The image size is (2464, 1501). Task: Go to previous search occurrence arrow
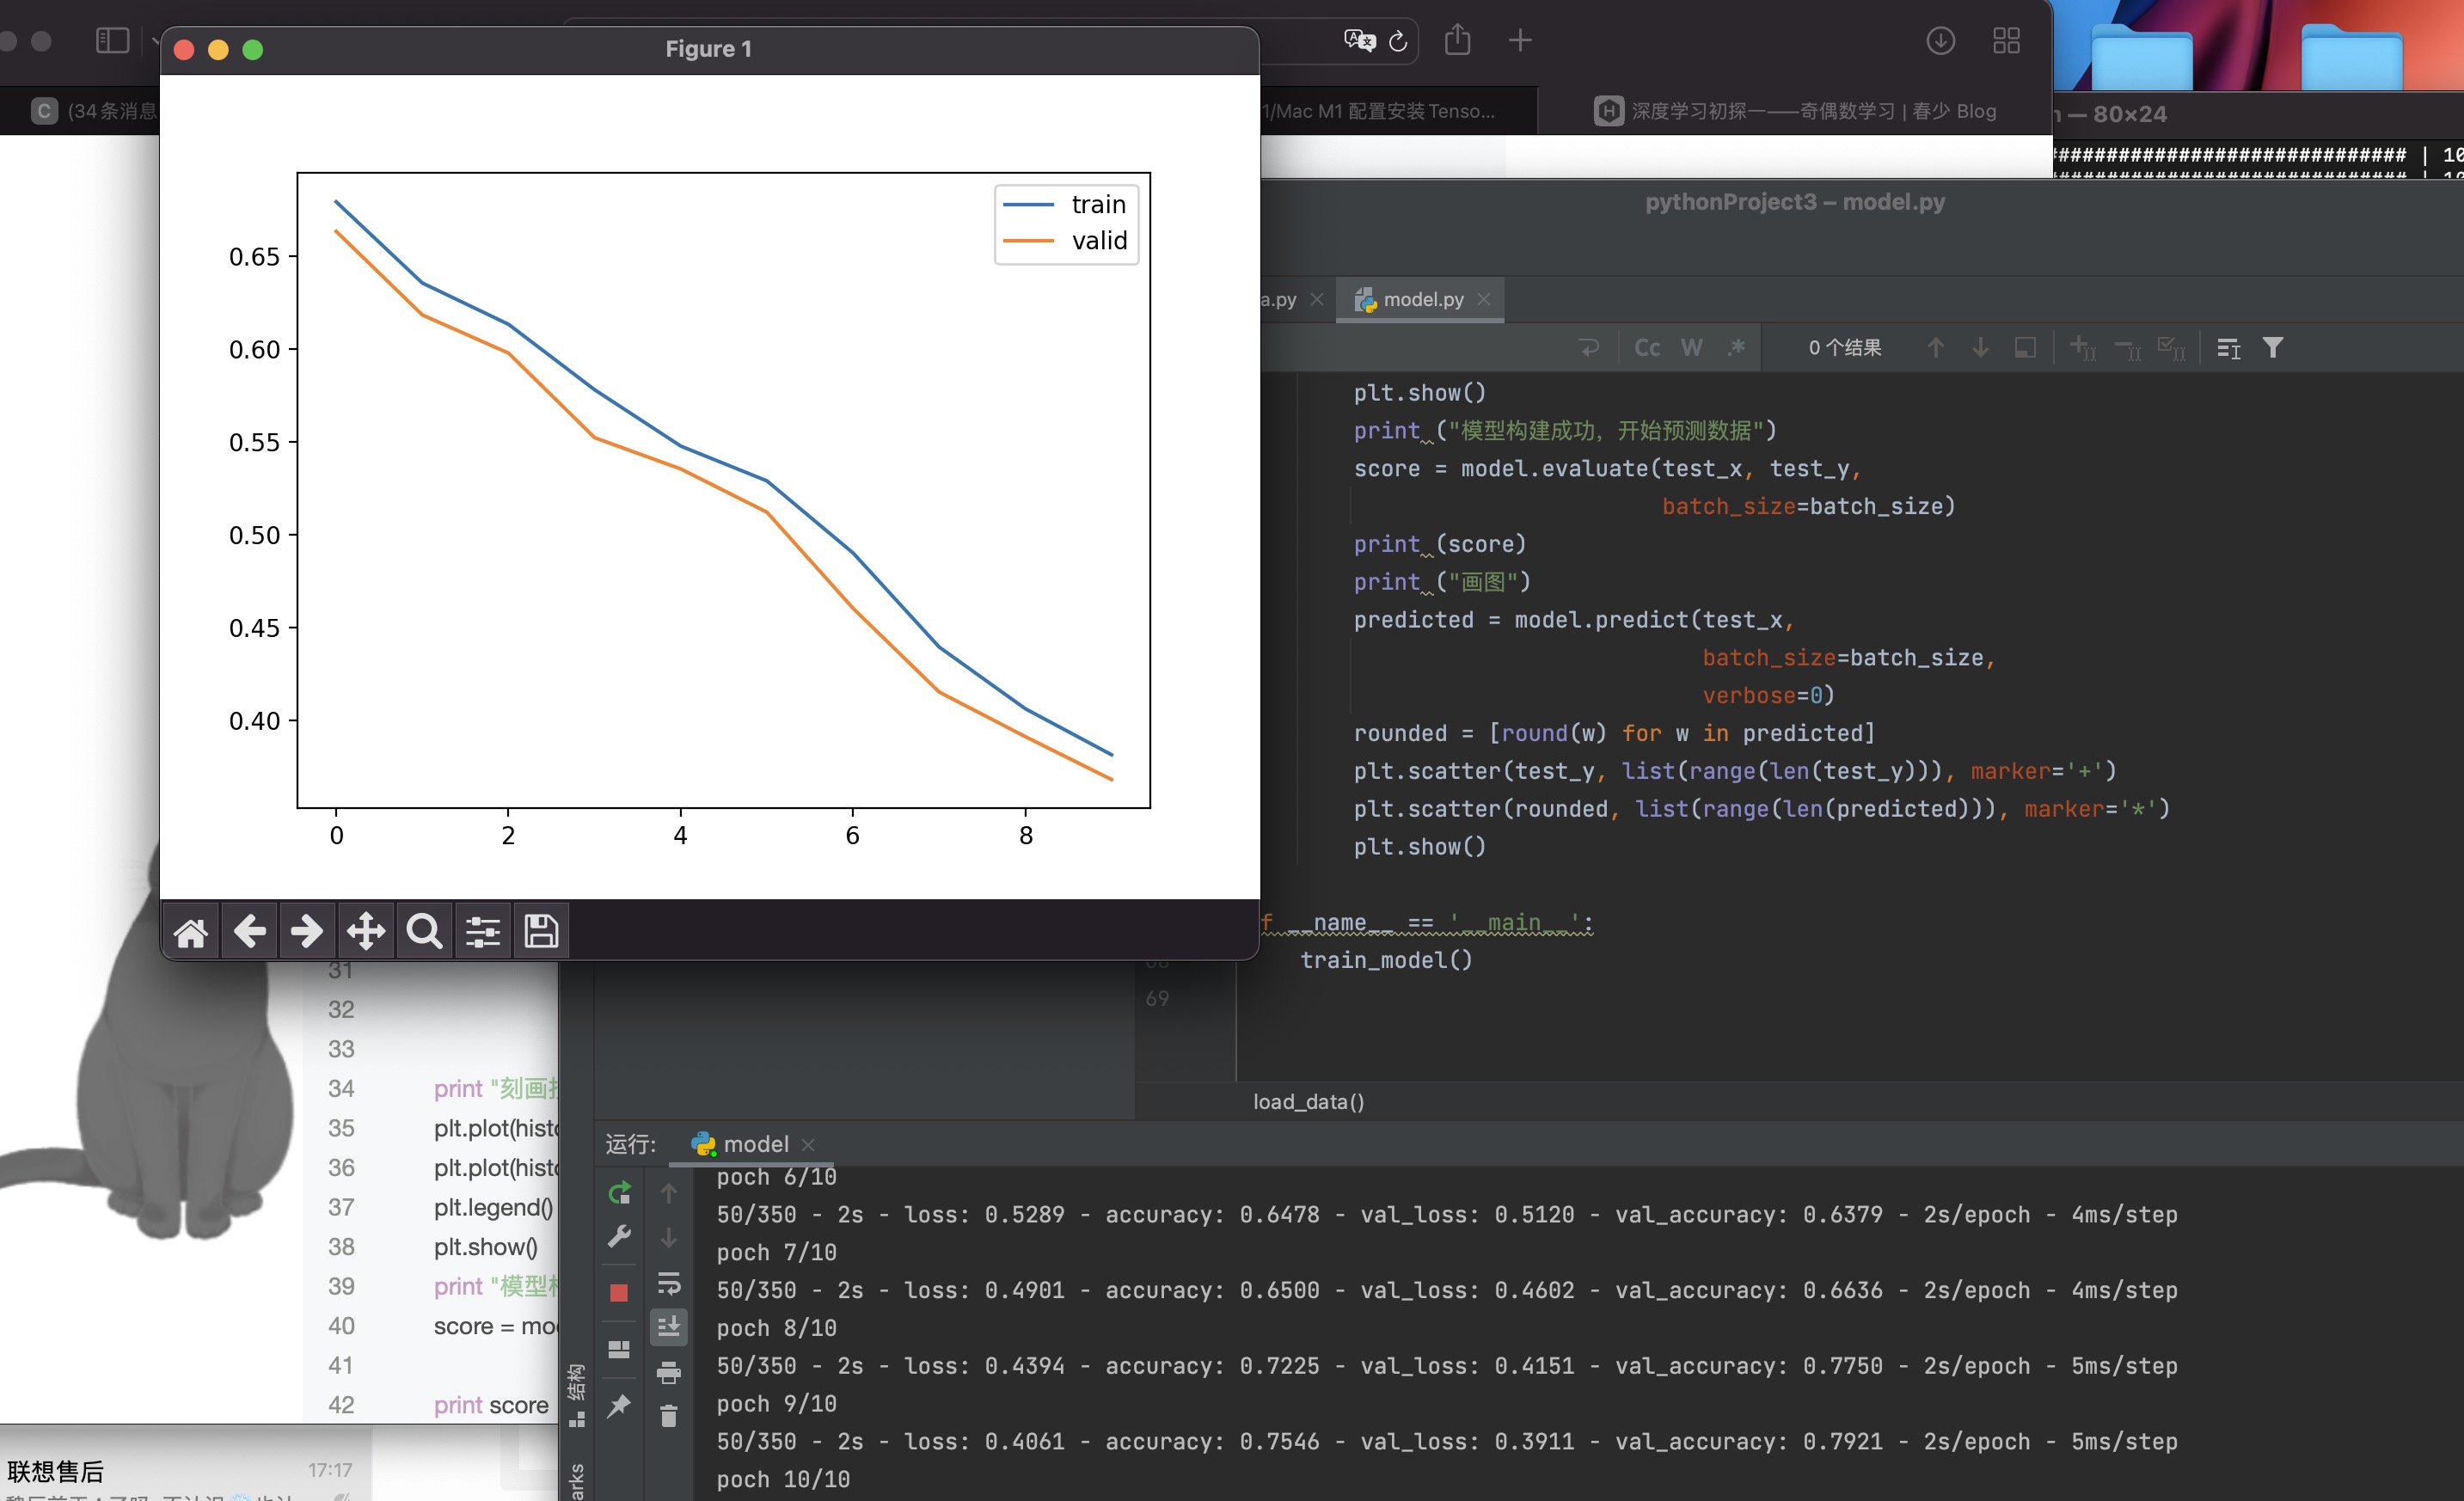pyautogui.click(x=1936, y=348)
